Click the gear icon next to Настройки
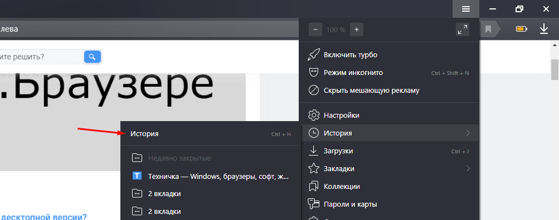This screenshot has height=220, width=559. click(x=313, y=115)
